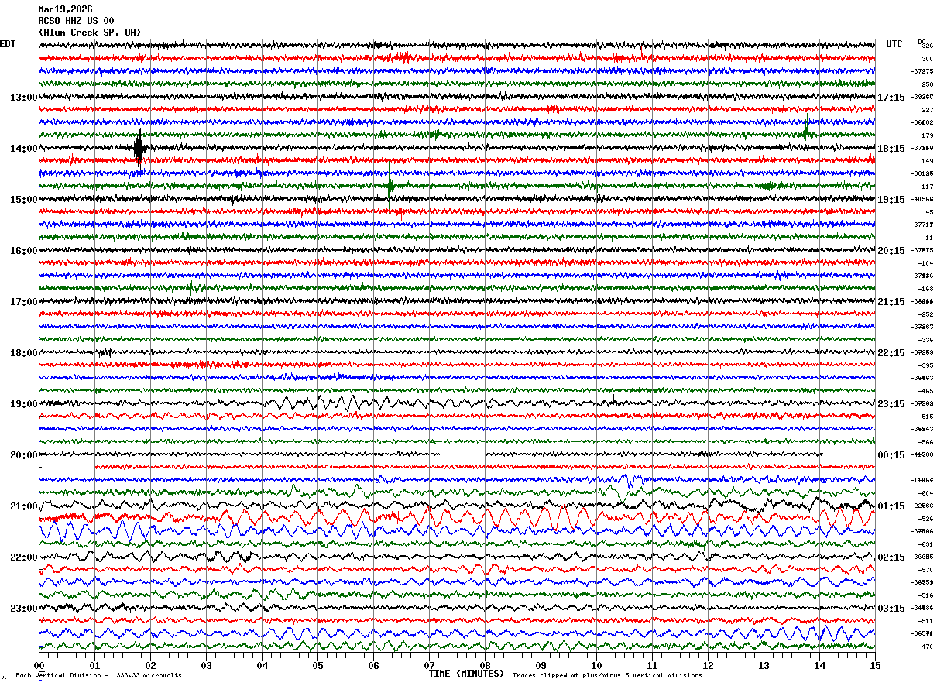Click the station name (Alum Creek SP, OH)
The height and width of the screenshot is (686, 937).
(x=90, y=33)
